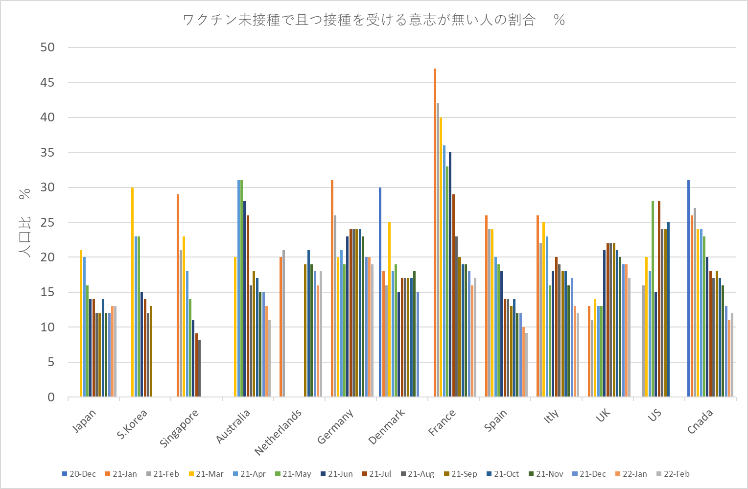Click the 20-Dec legend color swatch
748x489 pixels.
pos(65,474)
